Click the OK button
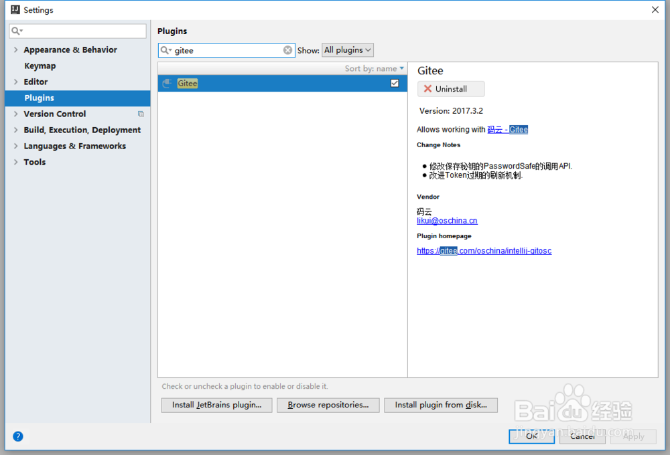The width and height of the screenshot is (670, 455). 531,436
